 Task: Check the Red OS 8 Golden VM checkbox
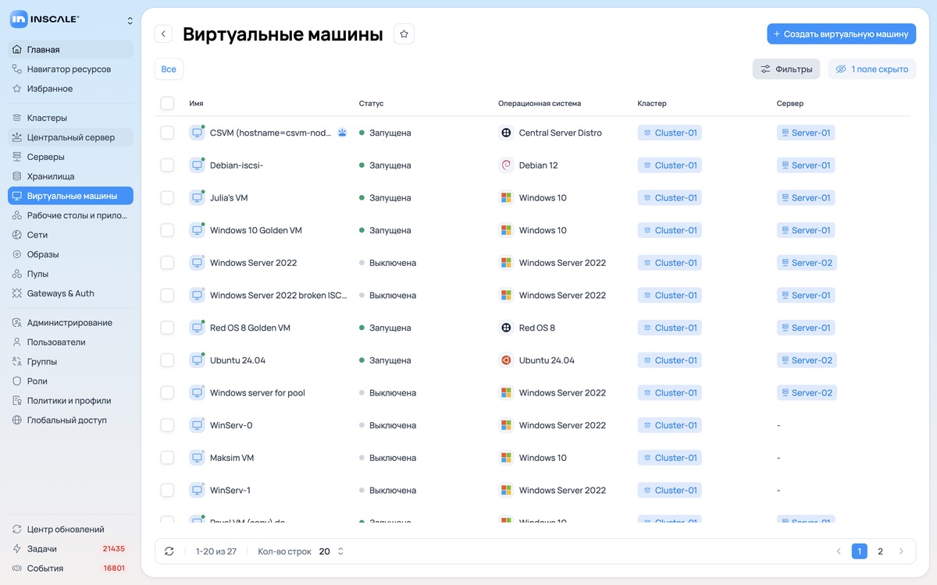click(x=167, y=328)
